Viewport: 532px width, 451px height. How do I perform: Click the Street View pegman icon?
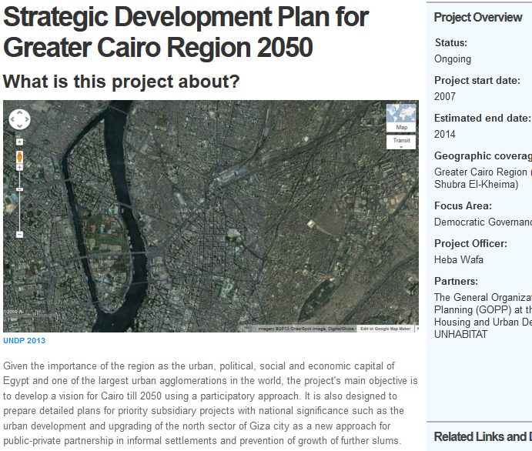(x=19, y=156)
